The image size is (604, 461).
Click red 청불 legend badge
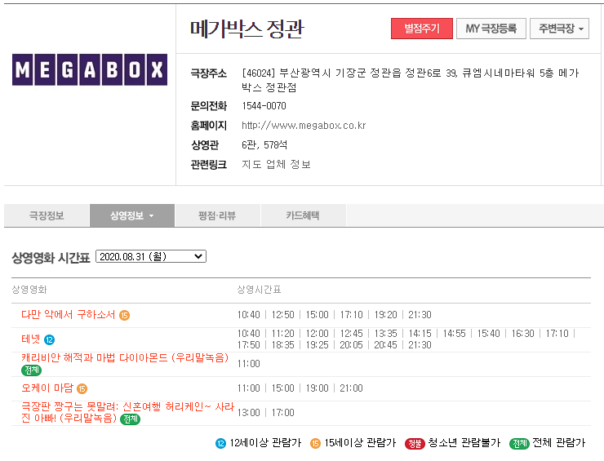click(415, 444)
